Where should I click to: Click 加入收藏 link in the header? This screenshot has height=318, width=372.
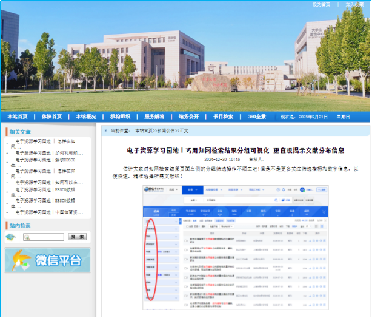[354, 4]
